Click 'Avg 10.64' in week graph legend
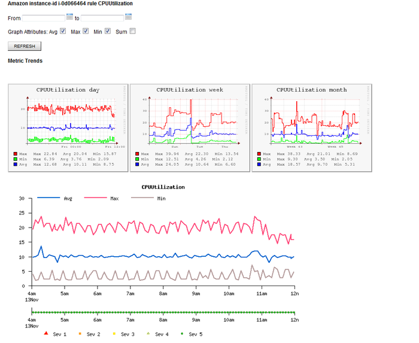Viewport: 419px width, 343px height. 197,164
